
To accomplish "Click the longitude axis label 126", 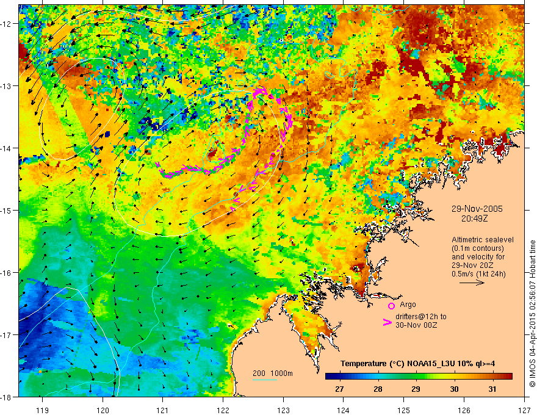I will point(464,410).
